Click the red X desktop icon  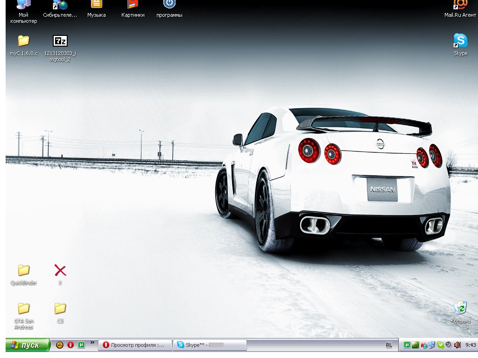60,270
